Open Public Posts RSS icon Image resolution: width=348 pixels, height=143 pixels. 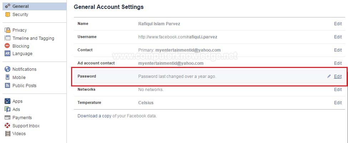pos(8,85)
